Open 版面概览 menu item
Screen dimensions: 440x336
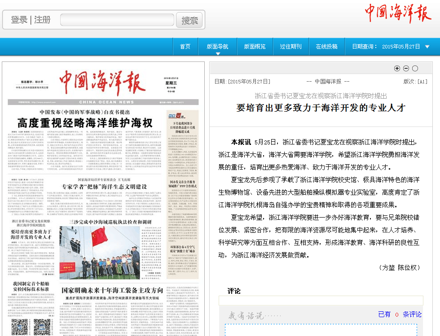pos(255,47)
